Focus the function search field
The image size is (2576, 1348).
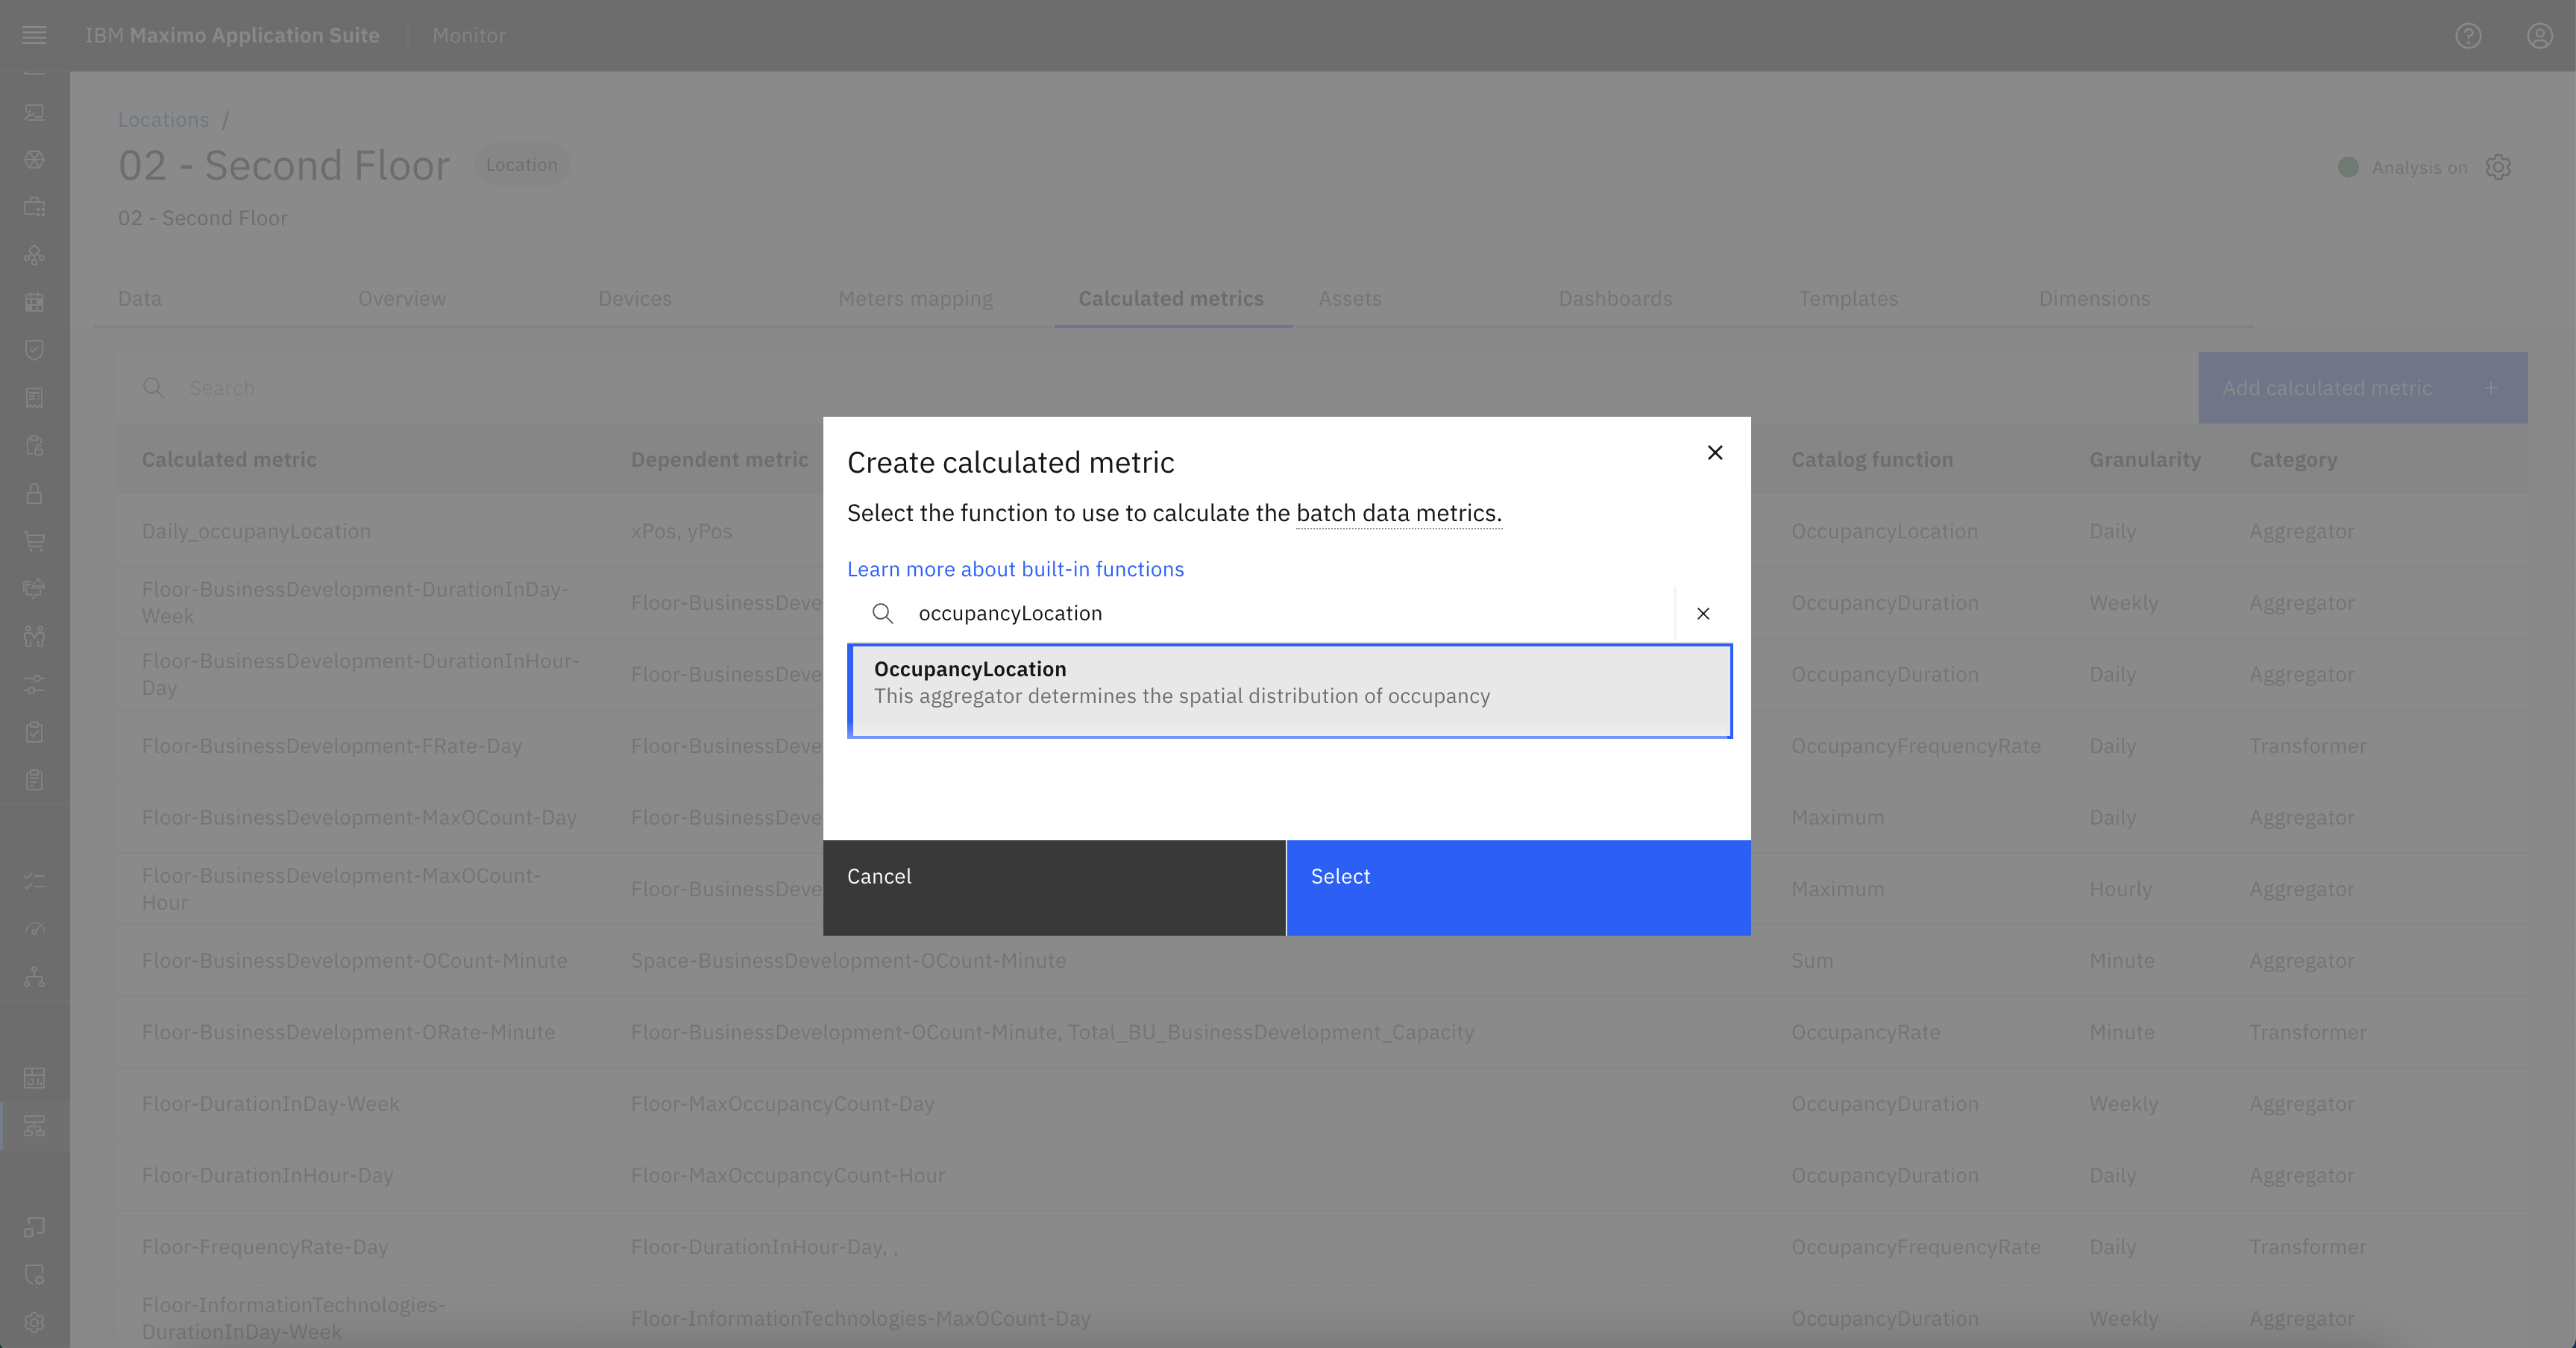click(1289, 613)
